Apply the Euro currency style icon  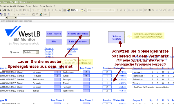[x=149, y=10]
